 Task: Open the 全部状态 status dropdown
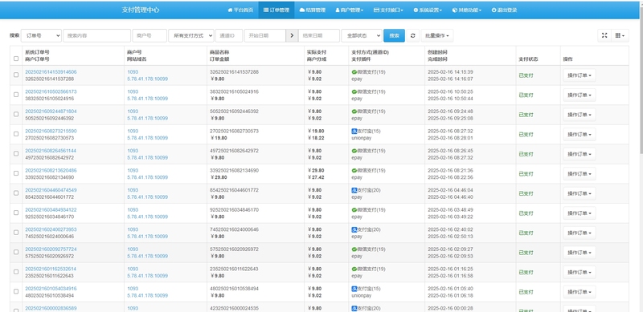(362, 35)
